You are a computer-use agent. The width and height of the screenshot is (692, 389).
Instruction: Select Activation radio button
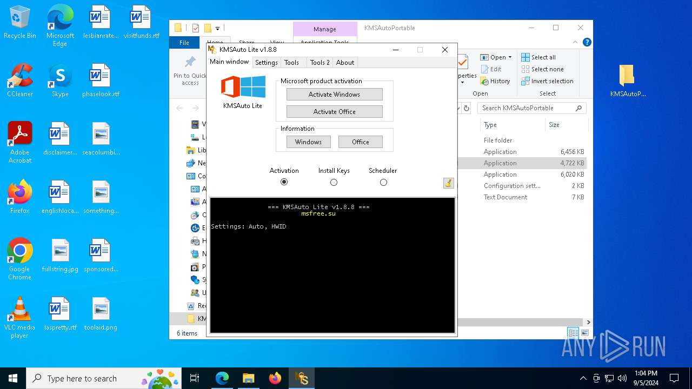(x=284, y=182)
